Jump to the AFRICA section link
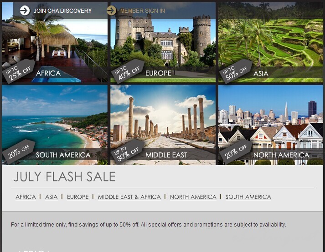Viewport: 325px width, 252px height. pyautogui.click(x=26, y=197)
